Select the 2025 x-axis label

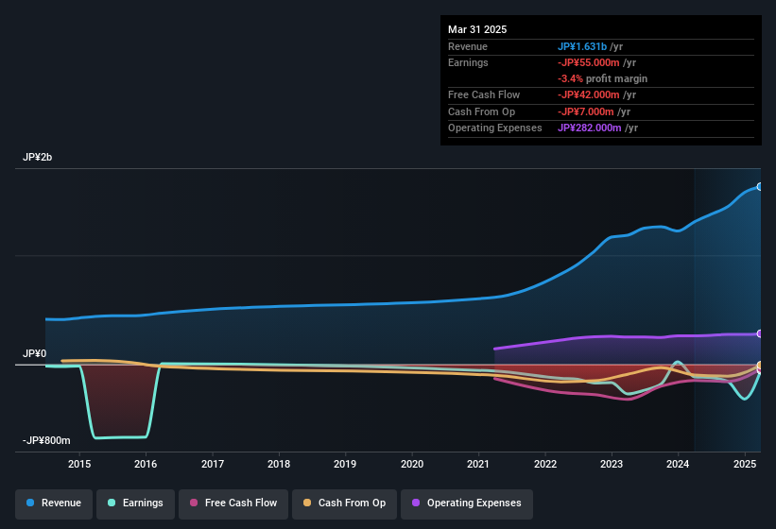744,464
